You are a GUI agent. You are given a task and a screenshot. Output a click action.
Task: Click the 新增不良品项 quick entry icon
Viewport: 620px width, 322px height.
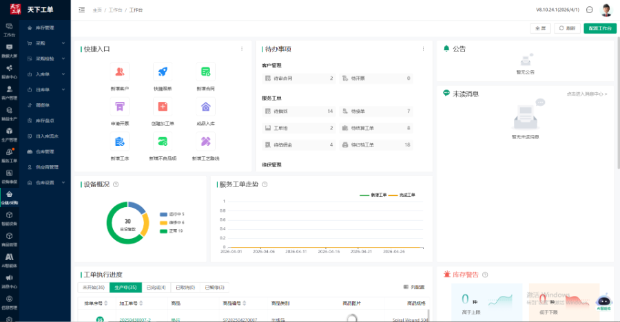[163, 142]
